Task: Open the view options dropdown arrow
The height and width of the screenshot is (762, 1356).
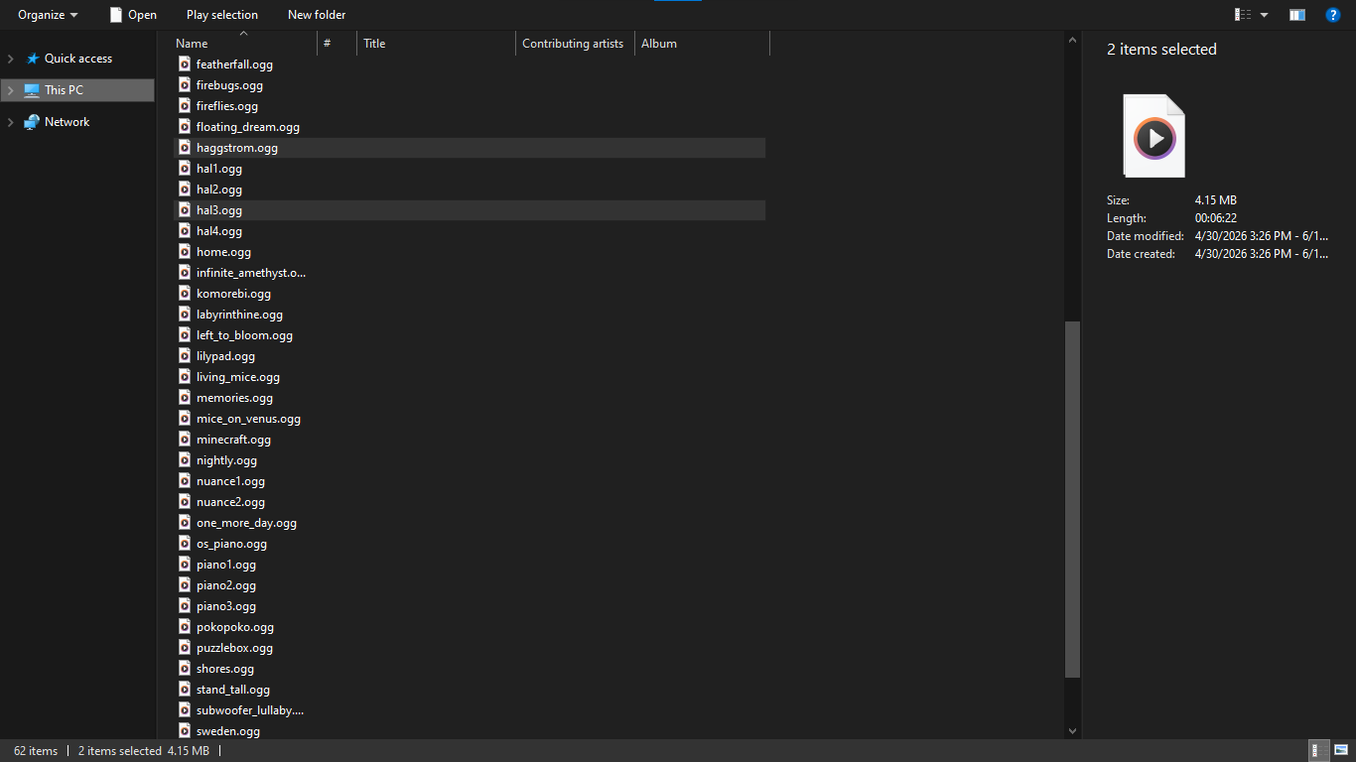Action: click(1264, 15)
